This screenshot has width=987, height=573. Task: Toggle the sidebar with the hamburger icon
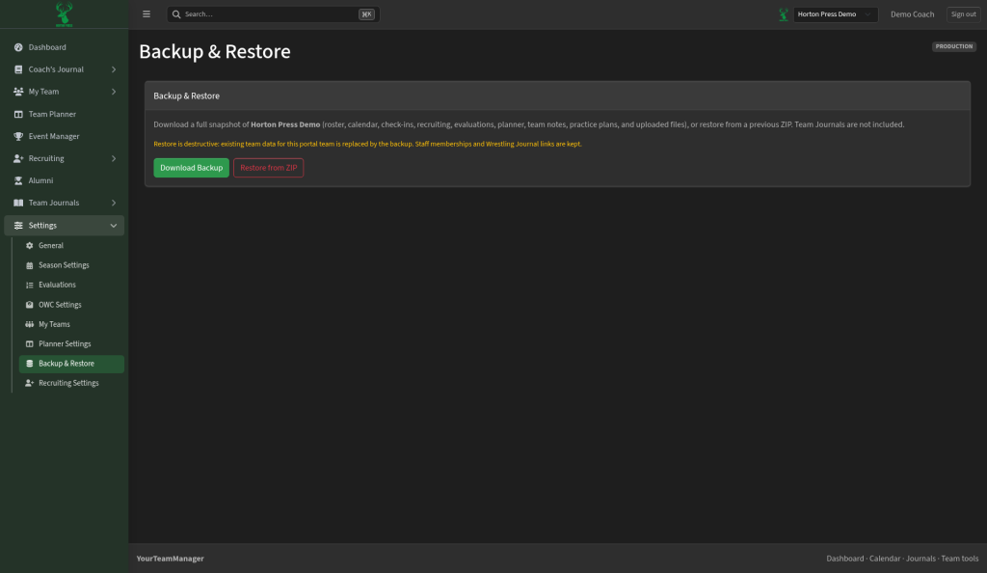(147, 14)
